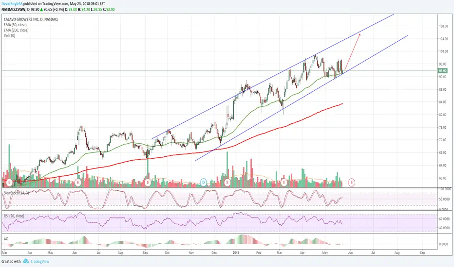
Task: Open the TradingView link at bottom
Action: click(39, 262)
